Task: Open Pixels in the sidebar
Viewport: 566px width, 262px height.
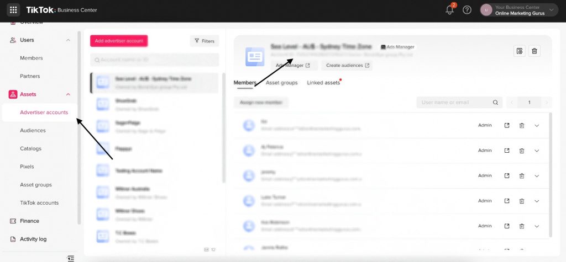Action: click(27, 167)
